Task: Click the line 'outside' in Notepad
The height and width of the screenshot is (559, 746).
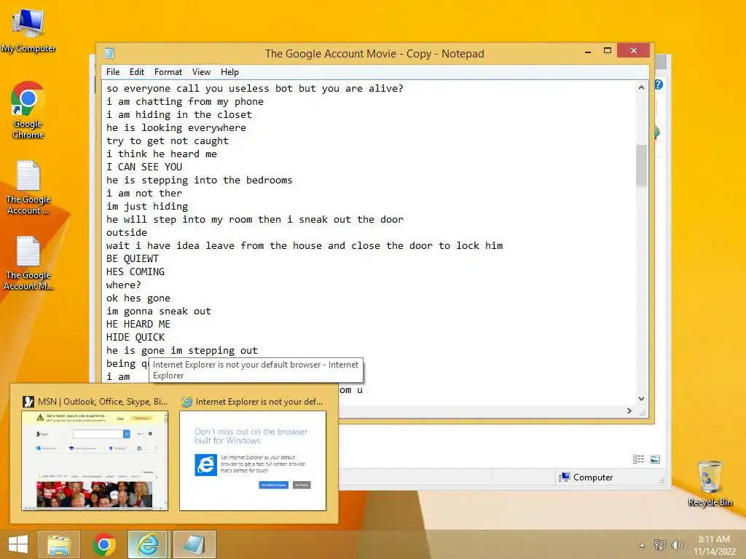Action: pyautogui.click(x=127, y=232)
